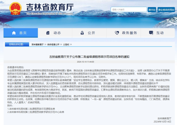Viewport: 177px width, 125px height.
Task: Click the 吉林省教育厅 site title
Action: 50,7
